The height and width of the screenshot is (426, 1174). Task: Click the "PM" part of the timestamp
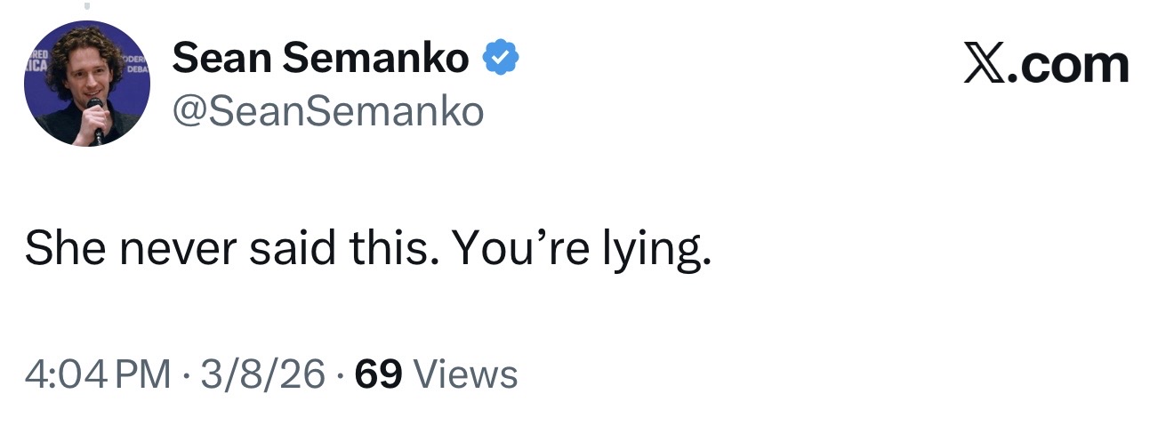[141, 374]
